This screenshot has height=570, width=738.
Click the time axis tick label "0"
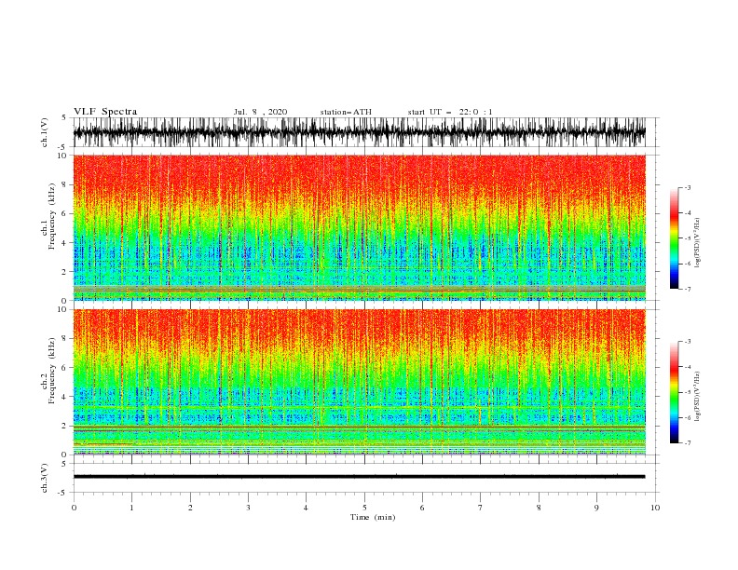pyautogui.click(x=74, y=508)
